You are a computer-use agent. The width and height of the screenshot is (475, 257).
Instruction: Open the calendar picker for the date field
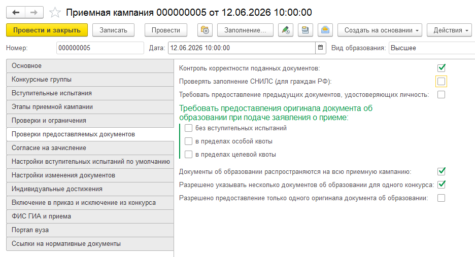321,48
